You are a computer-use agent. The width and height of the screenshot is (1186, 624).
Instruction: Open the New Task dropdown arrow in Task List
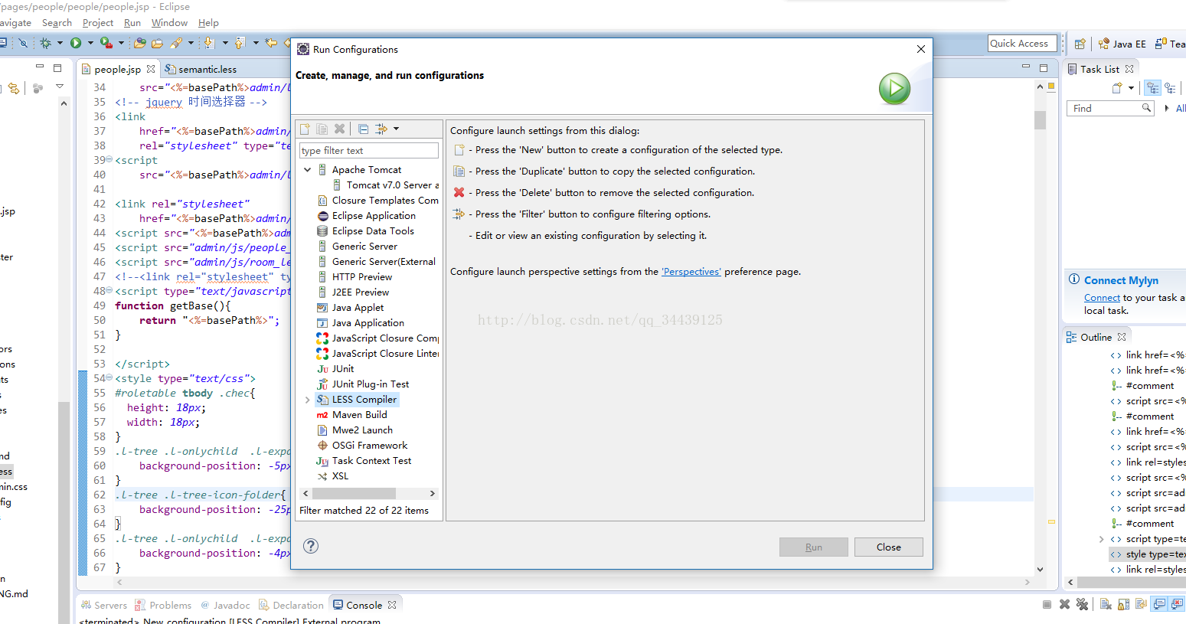[1131, 88]
